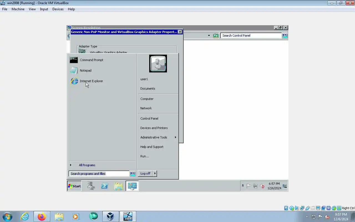Click the user account picture in Start menu
Image resolution: width=355 pixels, height=222 pixels.
point(158,64)
